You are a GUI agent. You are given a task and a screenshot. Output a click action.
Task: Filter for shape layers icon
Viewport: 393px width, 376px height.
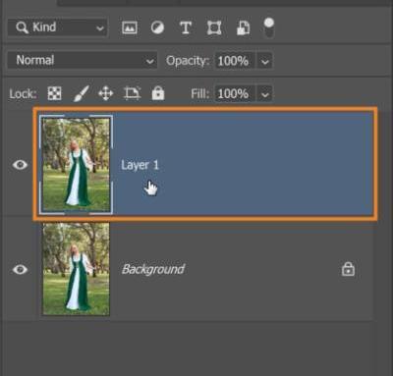214,28
